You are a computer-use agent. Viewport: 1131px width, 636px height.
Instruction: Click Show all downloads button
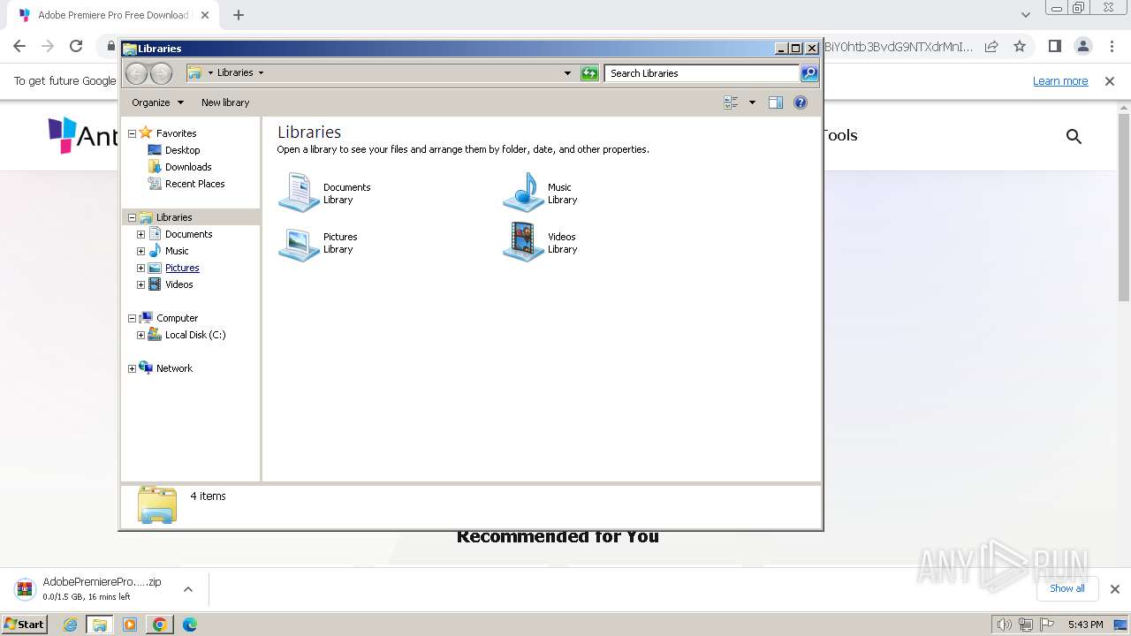pos(1067,589)
